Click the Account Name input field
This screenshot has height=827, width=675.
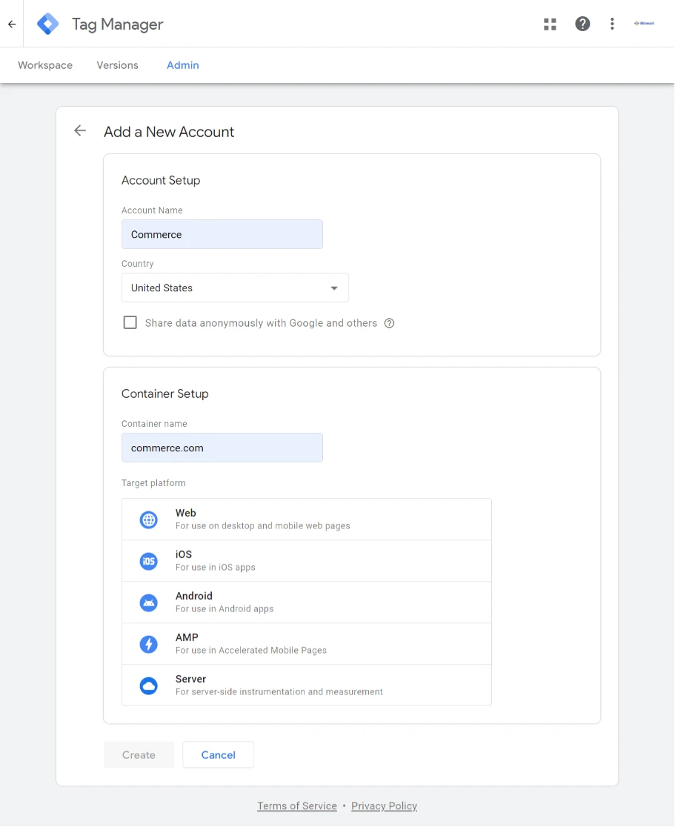222,234
